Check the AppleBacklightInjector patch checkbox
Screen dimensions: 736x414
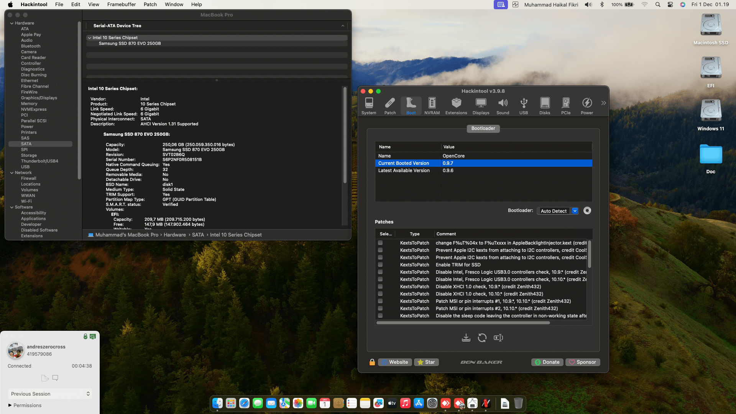380,243
